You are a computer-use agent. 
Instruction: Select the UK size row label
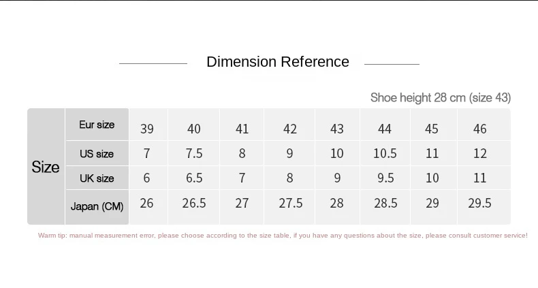(97, 178)
